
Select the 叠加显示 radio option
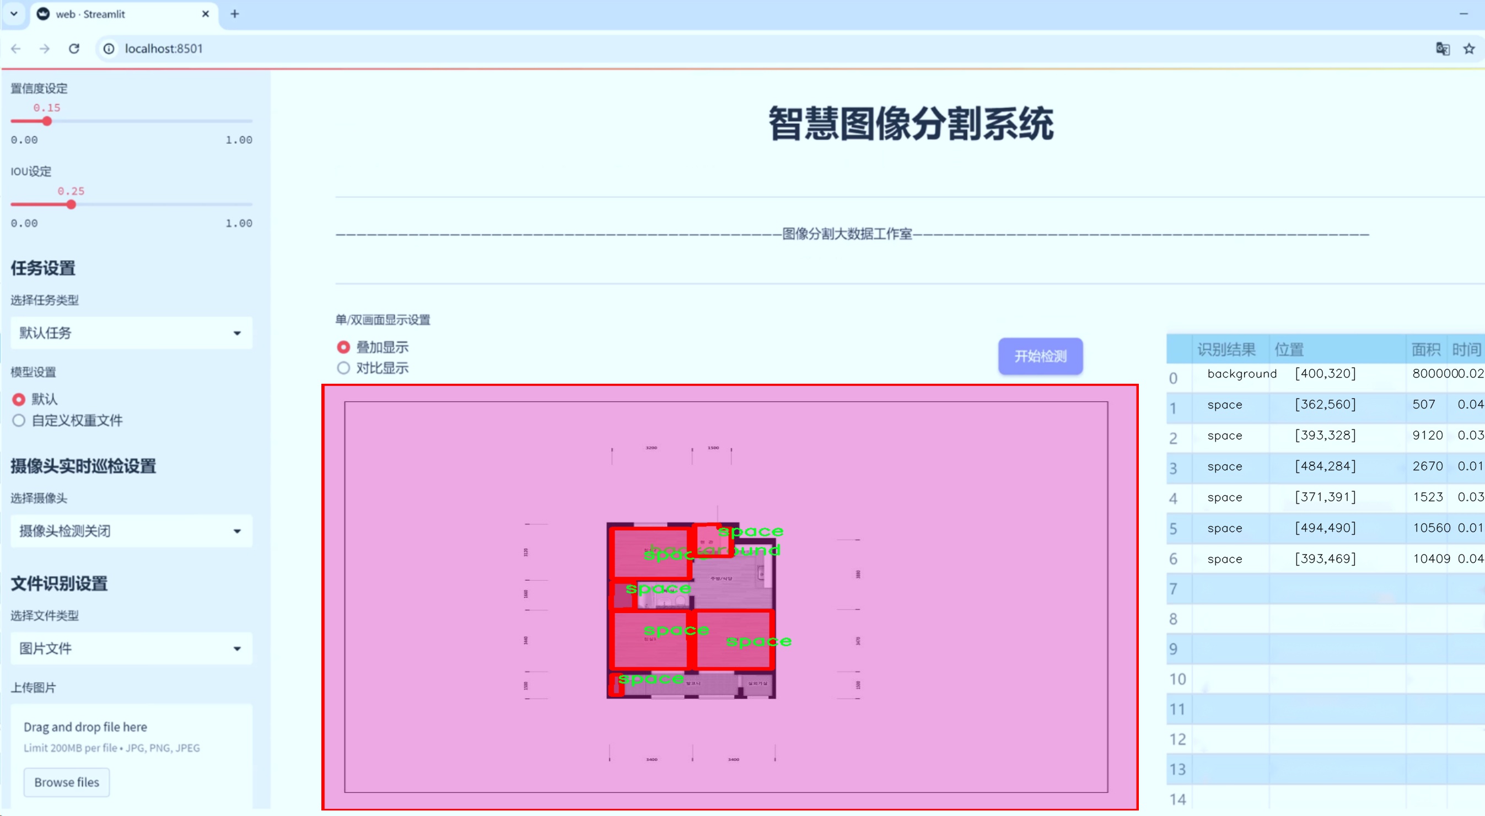(343, 347)
